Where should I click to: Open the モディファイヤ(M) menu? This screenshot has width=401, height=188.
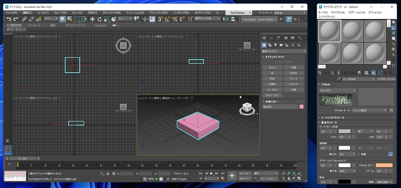[112, 13]
